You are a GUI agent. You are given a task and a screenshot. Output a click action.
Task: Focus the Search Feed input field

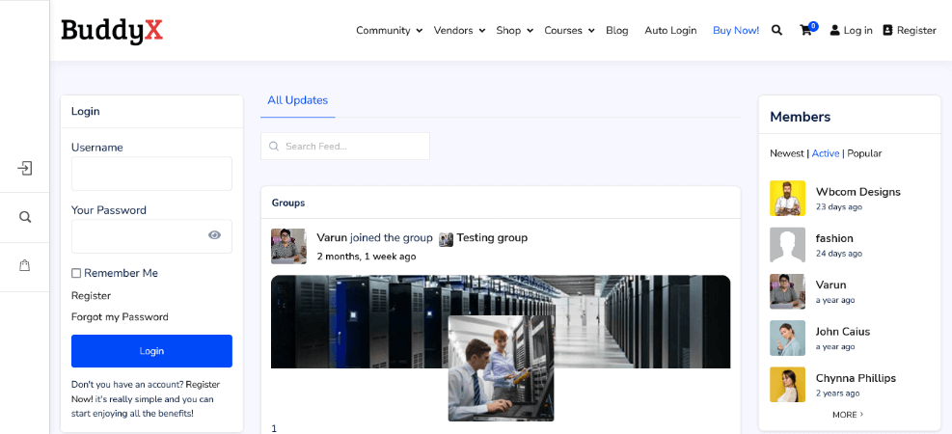click(345, 147)
